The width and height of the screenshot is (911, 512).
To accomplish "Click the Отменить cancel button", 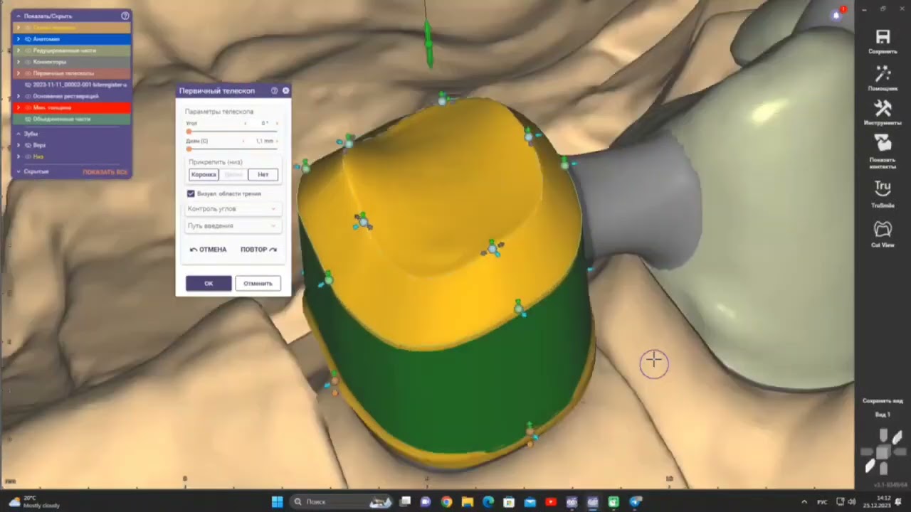I will coord(258,283).
